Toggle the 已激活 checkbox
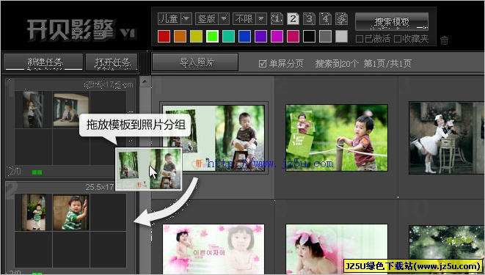This screenshot has height=275, width=485. point(359,39)
